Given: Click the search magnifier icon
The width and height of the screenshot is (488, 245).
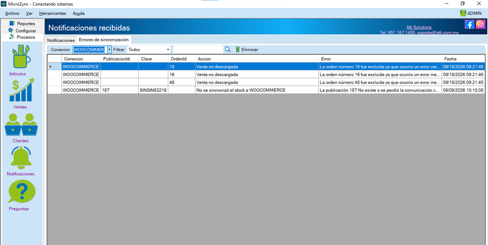Looking at the screenshot, I should tap(227, 50).
